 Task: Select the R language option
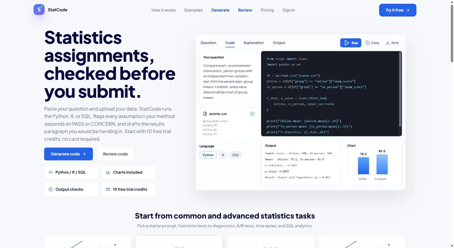pyautogui.click(x=223, y=155)
